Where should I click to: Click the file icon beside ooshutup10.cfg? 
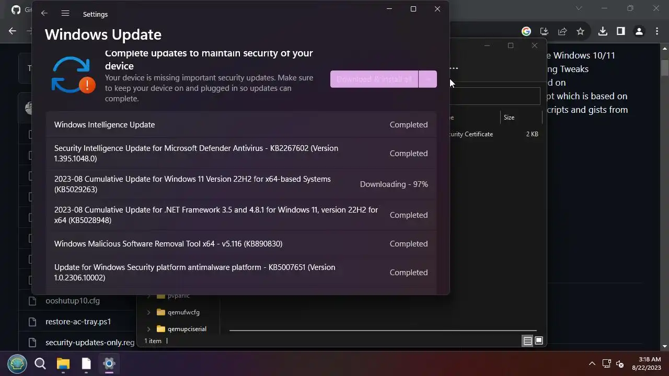click(x=32, y=301)
